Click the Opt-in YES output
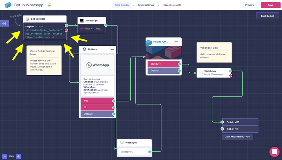This screenshot has height=160, width=282. coord(240,122)
